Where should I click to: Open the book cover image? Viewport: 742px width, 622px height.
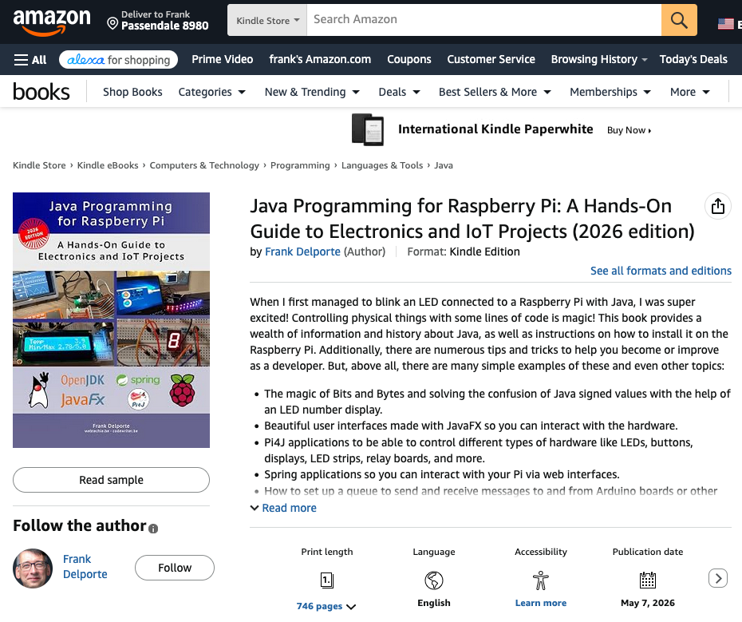[x=111, y=319]
